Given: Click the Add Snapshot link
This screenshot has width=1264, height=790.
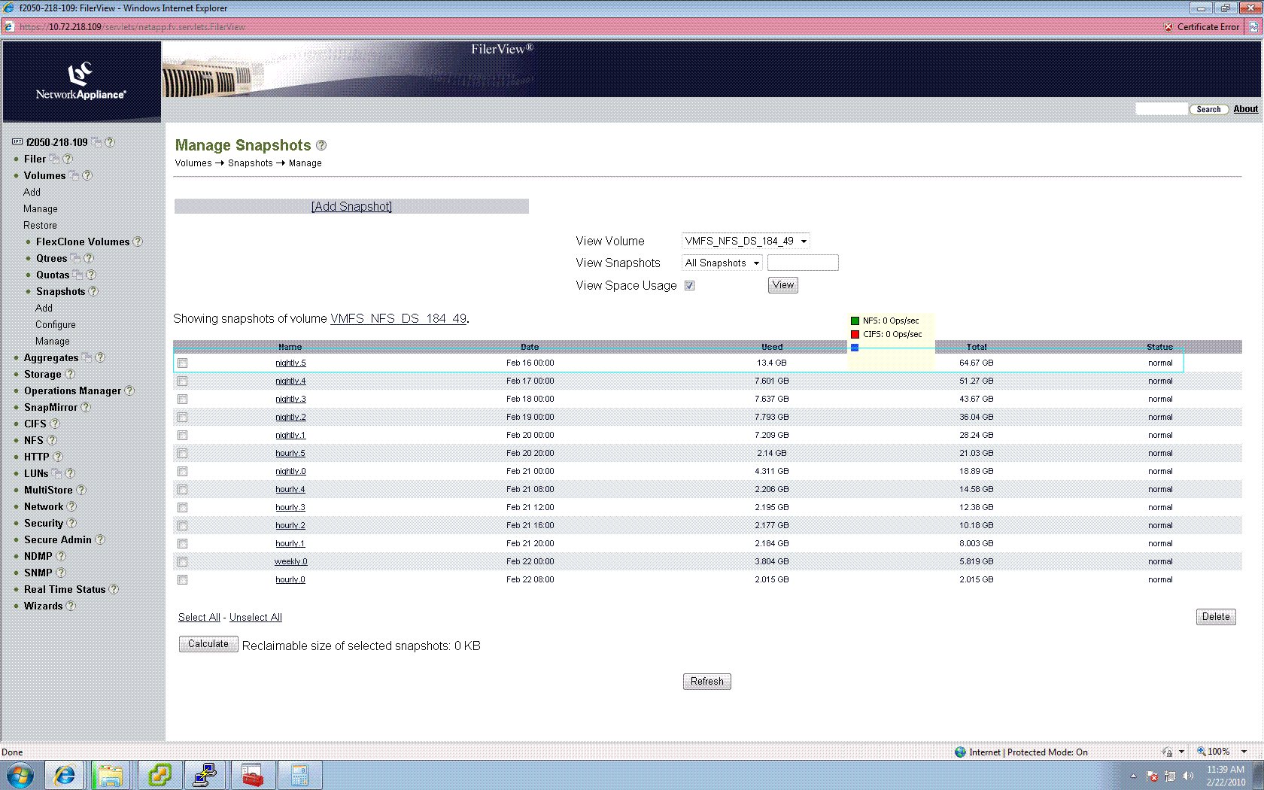Looking at the screenshot, I should [351, 206].
